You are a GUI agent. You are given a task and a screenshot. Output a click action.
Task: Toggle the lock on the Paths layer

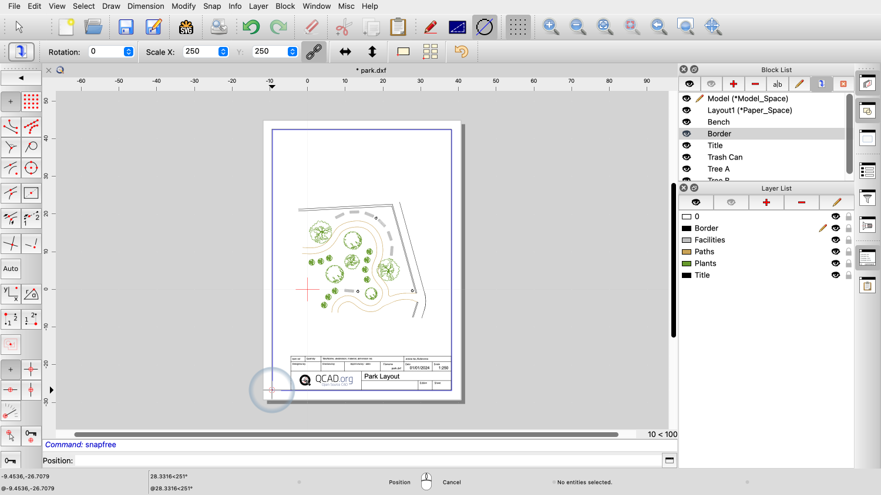[x=849, y=252]
